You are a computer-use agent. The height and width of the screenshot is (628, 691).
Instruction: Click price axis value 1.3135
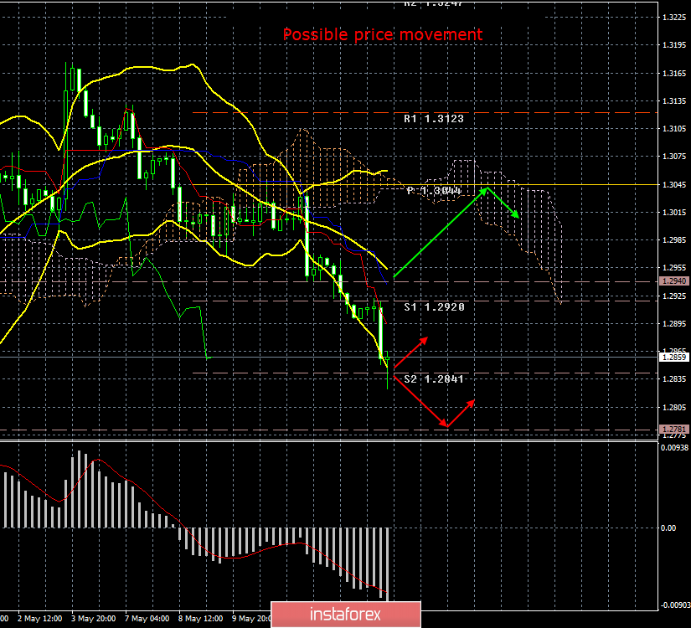pos(675,101)
